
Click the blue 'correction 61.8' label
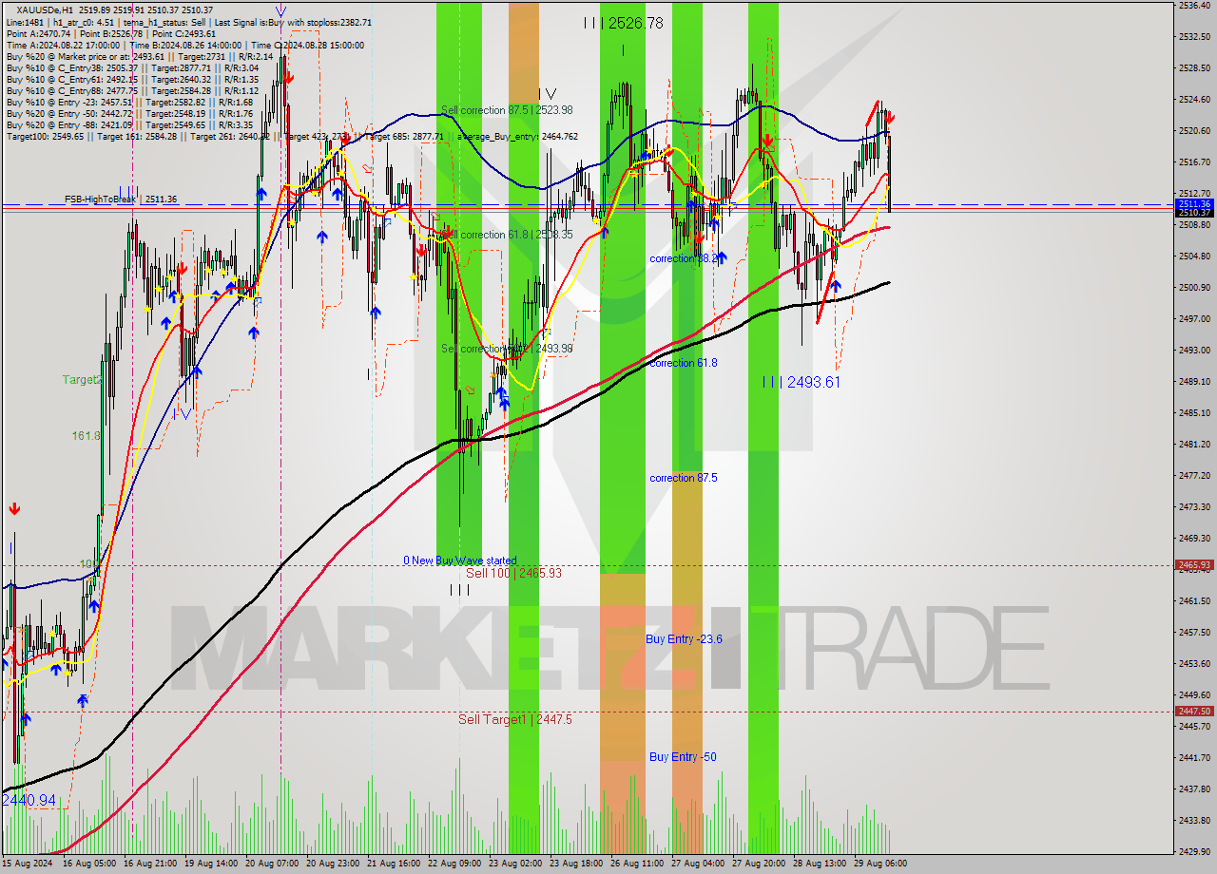tap(684, 363)
